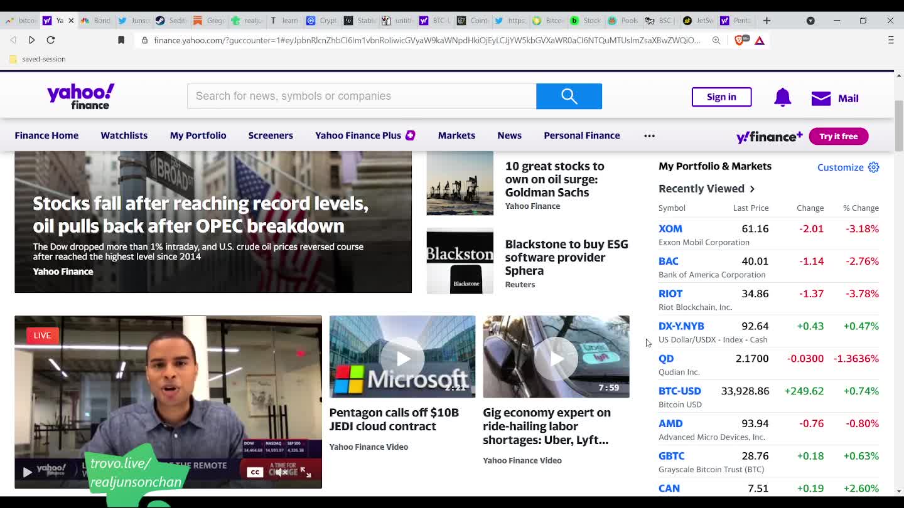Go to Finance Home tab

(46, 135)
